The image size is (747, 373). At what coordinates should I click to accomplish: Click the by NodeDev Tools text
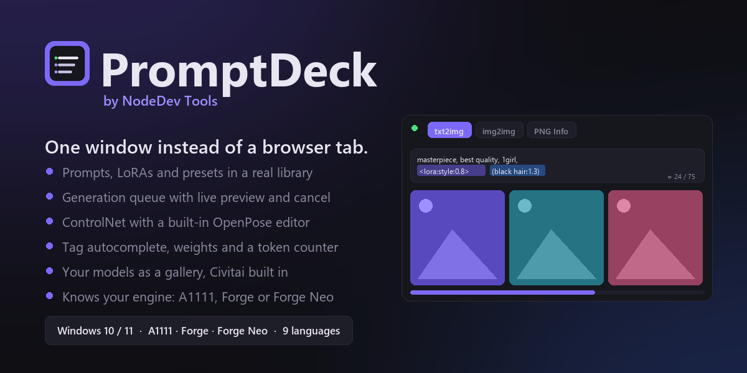tap(161, 101)
